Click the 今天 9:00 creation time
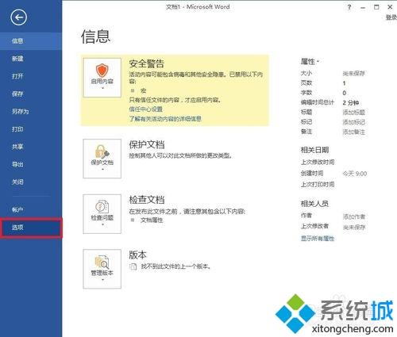 [x=355, y=174]
